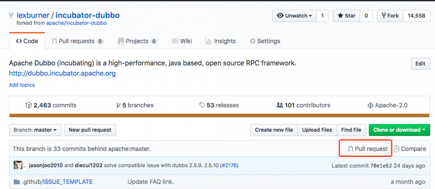Click the Apache-2.0 license scale icon
The image size is (435, 189).
point(371,105)
